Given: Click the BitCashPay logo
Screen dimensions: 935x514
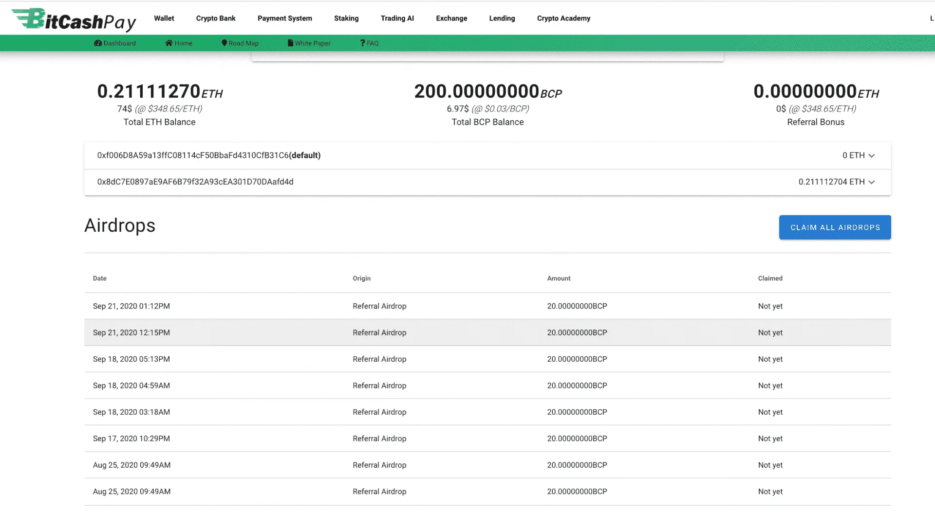Looking at the screenshot, I should tap(74, 19).
